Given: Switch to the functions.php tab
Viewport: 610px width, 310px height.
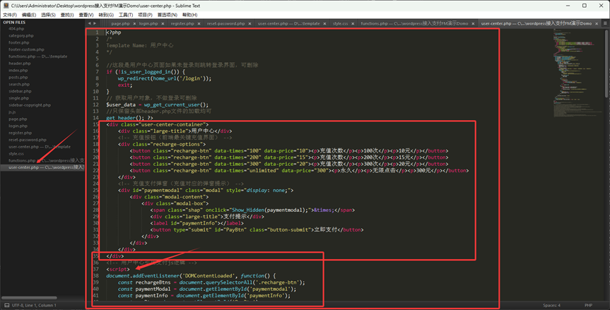Looking at the screenshot, I should click(x=414, y=24).
